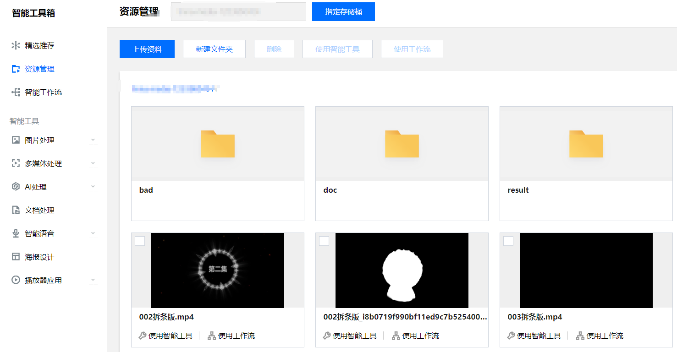Open the white silhouette video thumbnail
677x352 pixels.
[x=402, y=270]
